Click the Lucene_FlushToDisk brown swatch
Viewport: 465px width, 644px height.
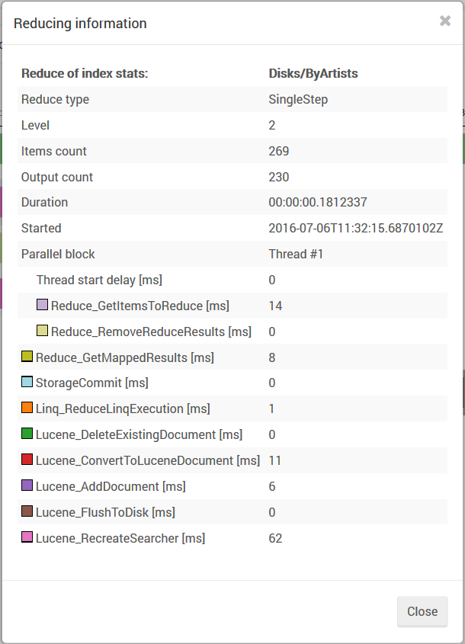(x=27, y=511)
